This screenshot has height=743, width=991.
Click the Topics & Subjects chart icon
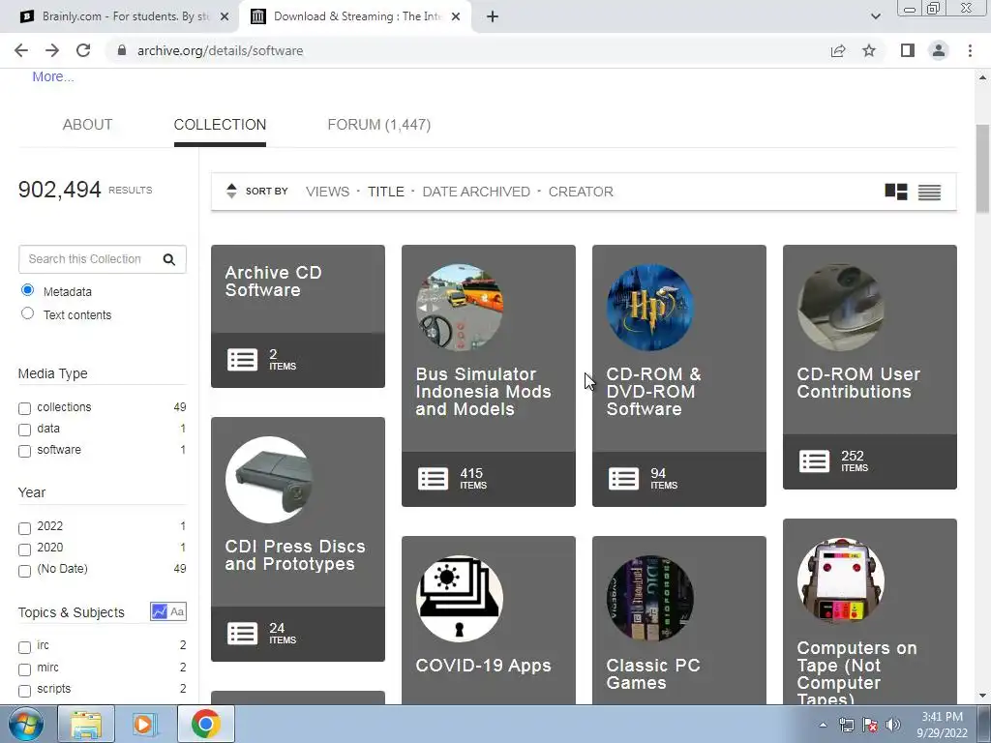[x=160, y=611]
